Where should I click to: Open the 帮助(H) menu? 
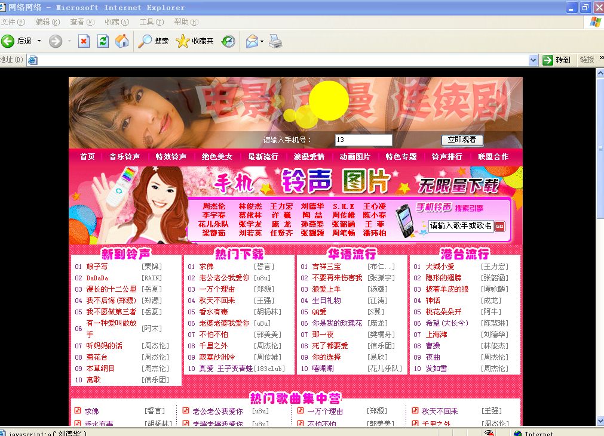pyautogui.click(x=186, y=22)
